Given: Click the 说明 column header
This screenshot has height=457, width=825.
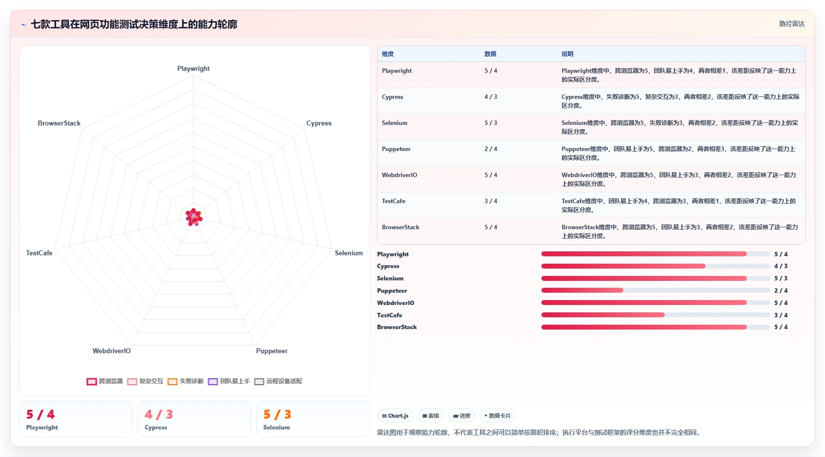Looking at the screenshot, I should tap(567, 54).
